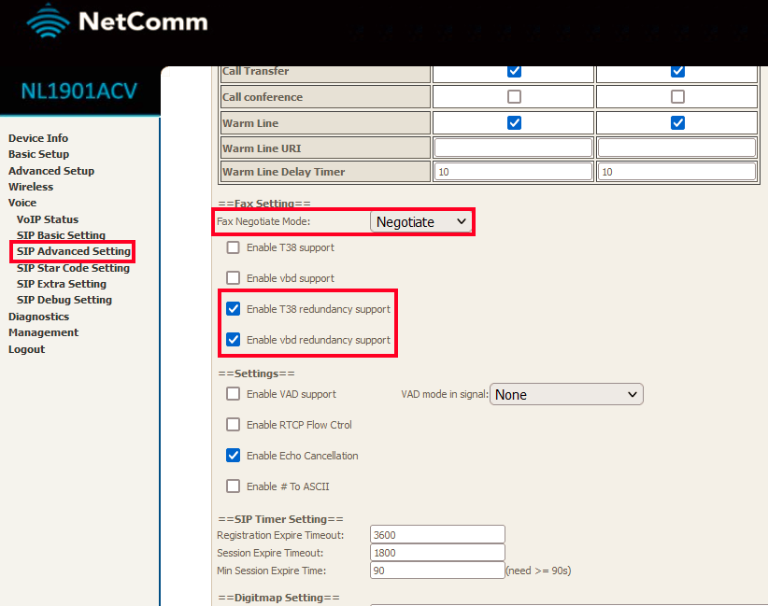
Task: Open the Diagnostics section
Action: pos(38,317)
